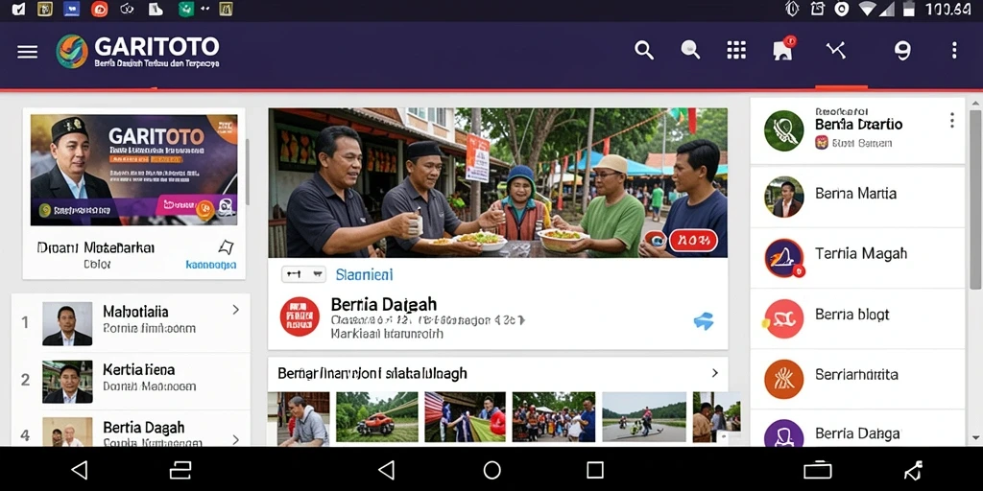983x491 pixels.
Task: Follow the blue kaonoqna link
Action: pos(211,265)
